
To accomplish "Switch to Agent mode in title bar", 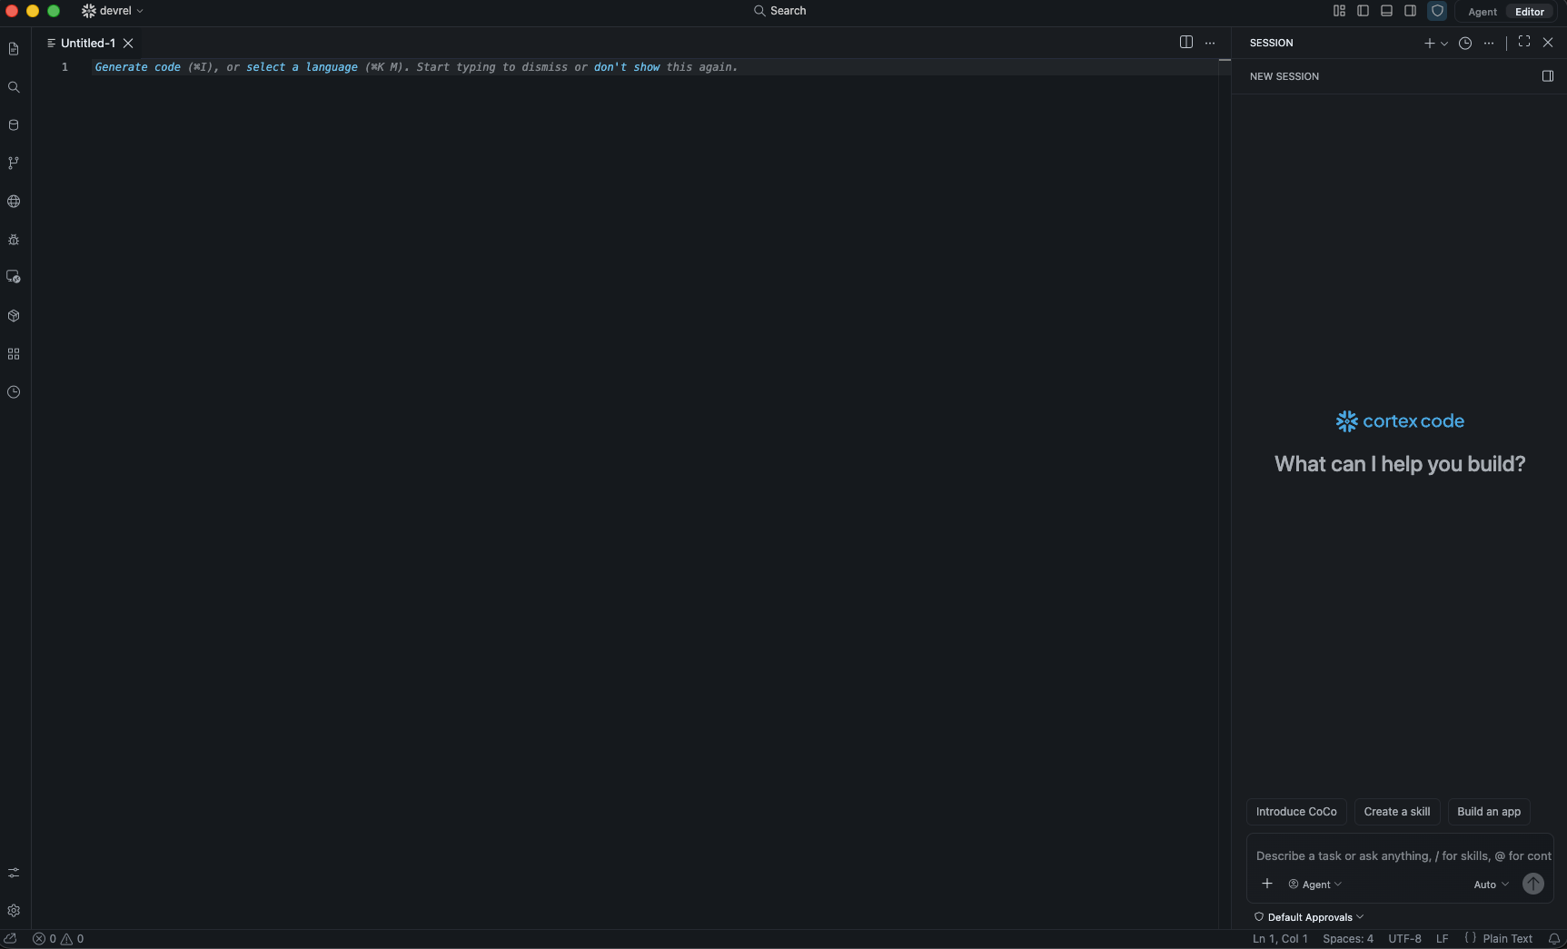I will [1483, 12].
